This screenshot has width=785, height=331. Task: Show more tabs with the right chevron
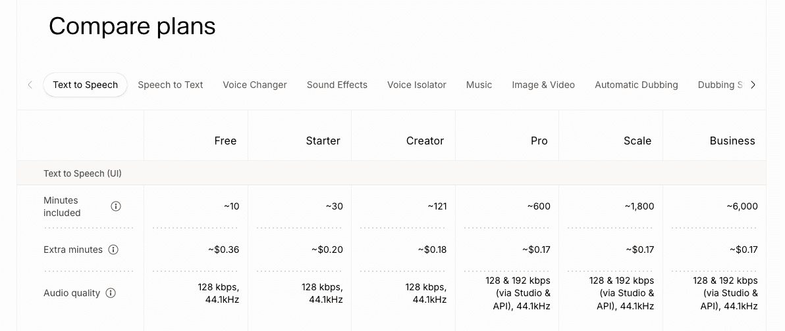click(753, 85)
